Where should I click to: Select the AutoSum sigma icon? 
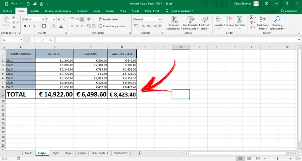(x=251, y=17)
